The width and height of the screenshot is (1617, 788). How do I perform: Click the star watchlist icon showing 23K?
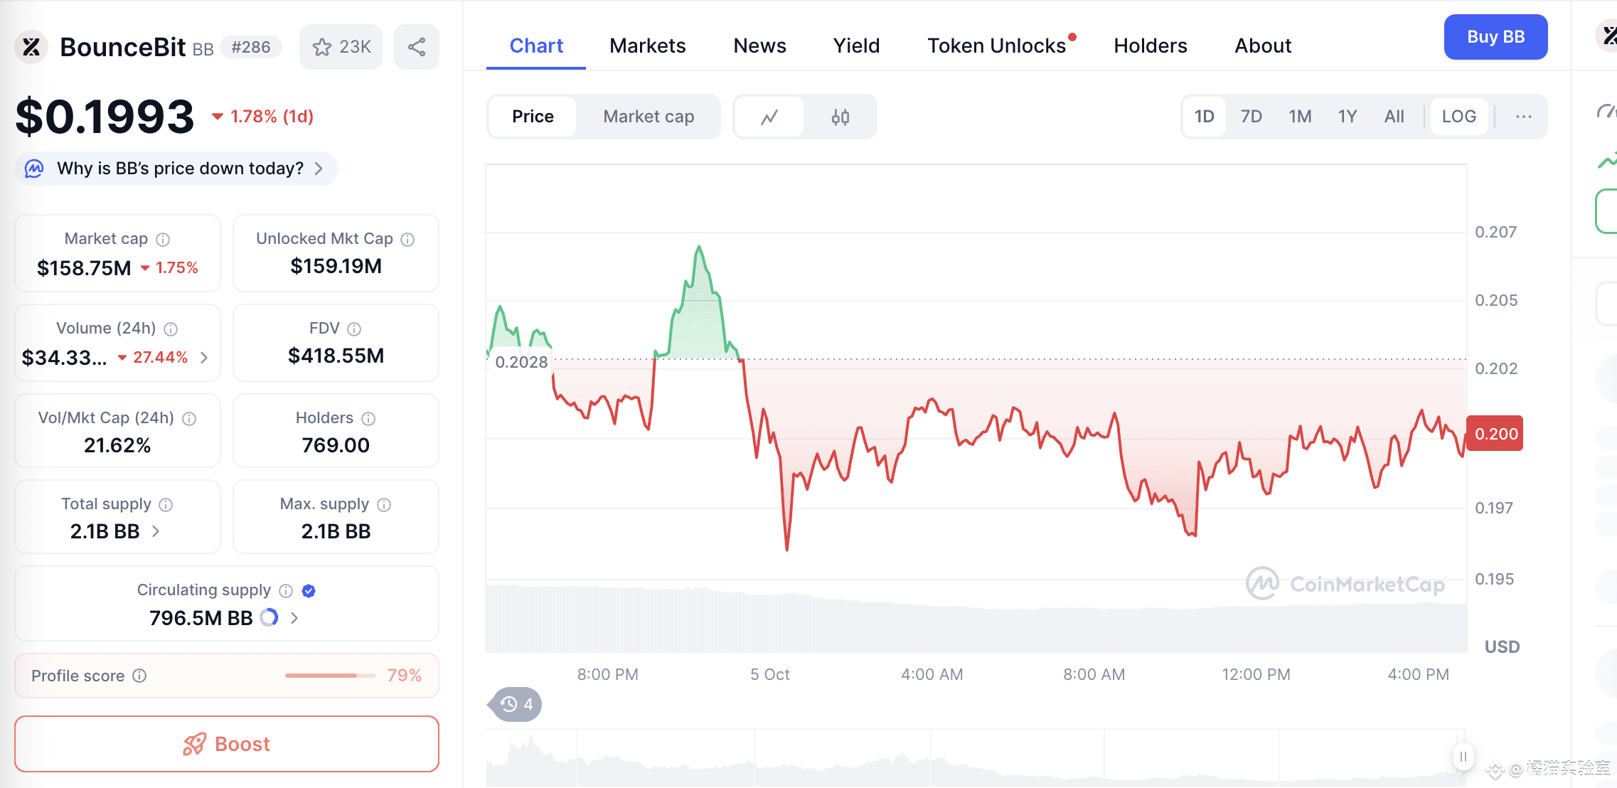coord(341,47)
